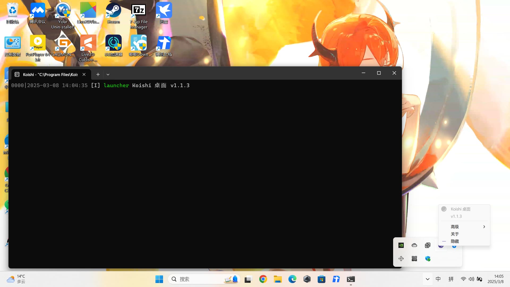This screenshot has height=287, width=510.
Task: Open Control Panel (控制面板) desktop icon
Action: coord(12,46)
